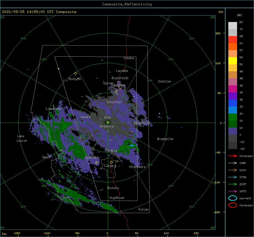Click the RockyMH label
254x237 pixels.
coord(75,79)
